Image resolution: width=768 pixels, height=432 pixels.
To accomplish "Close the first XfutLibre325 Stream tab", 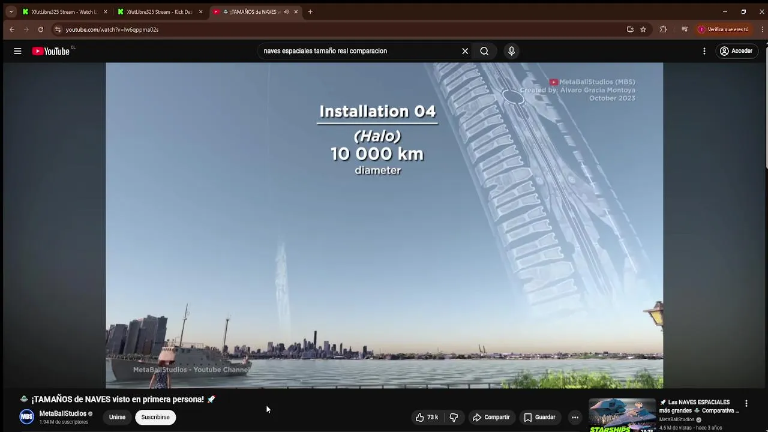I will 106,11.
